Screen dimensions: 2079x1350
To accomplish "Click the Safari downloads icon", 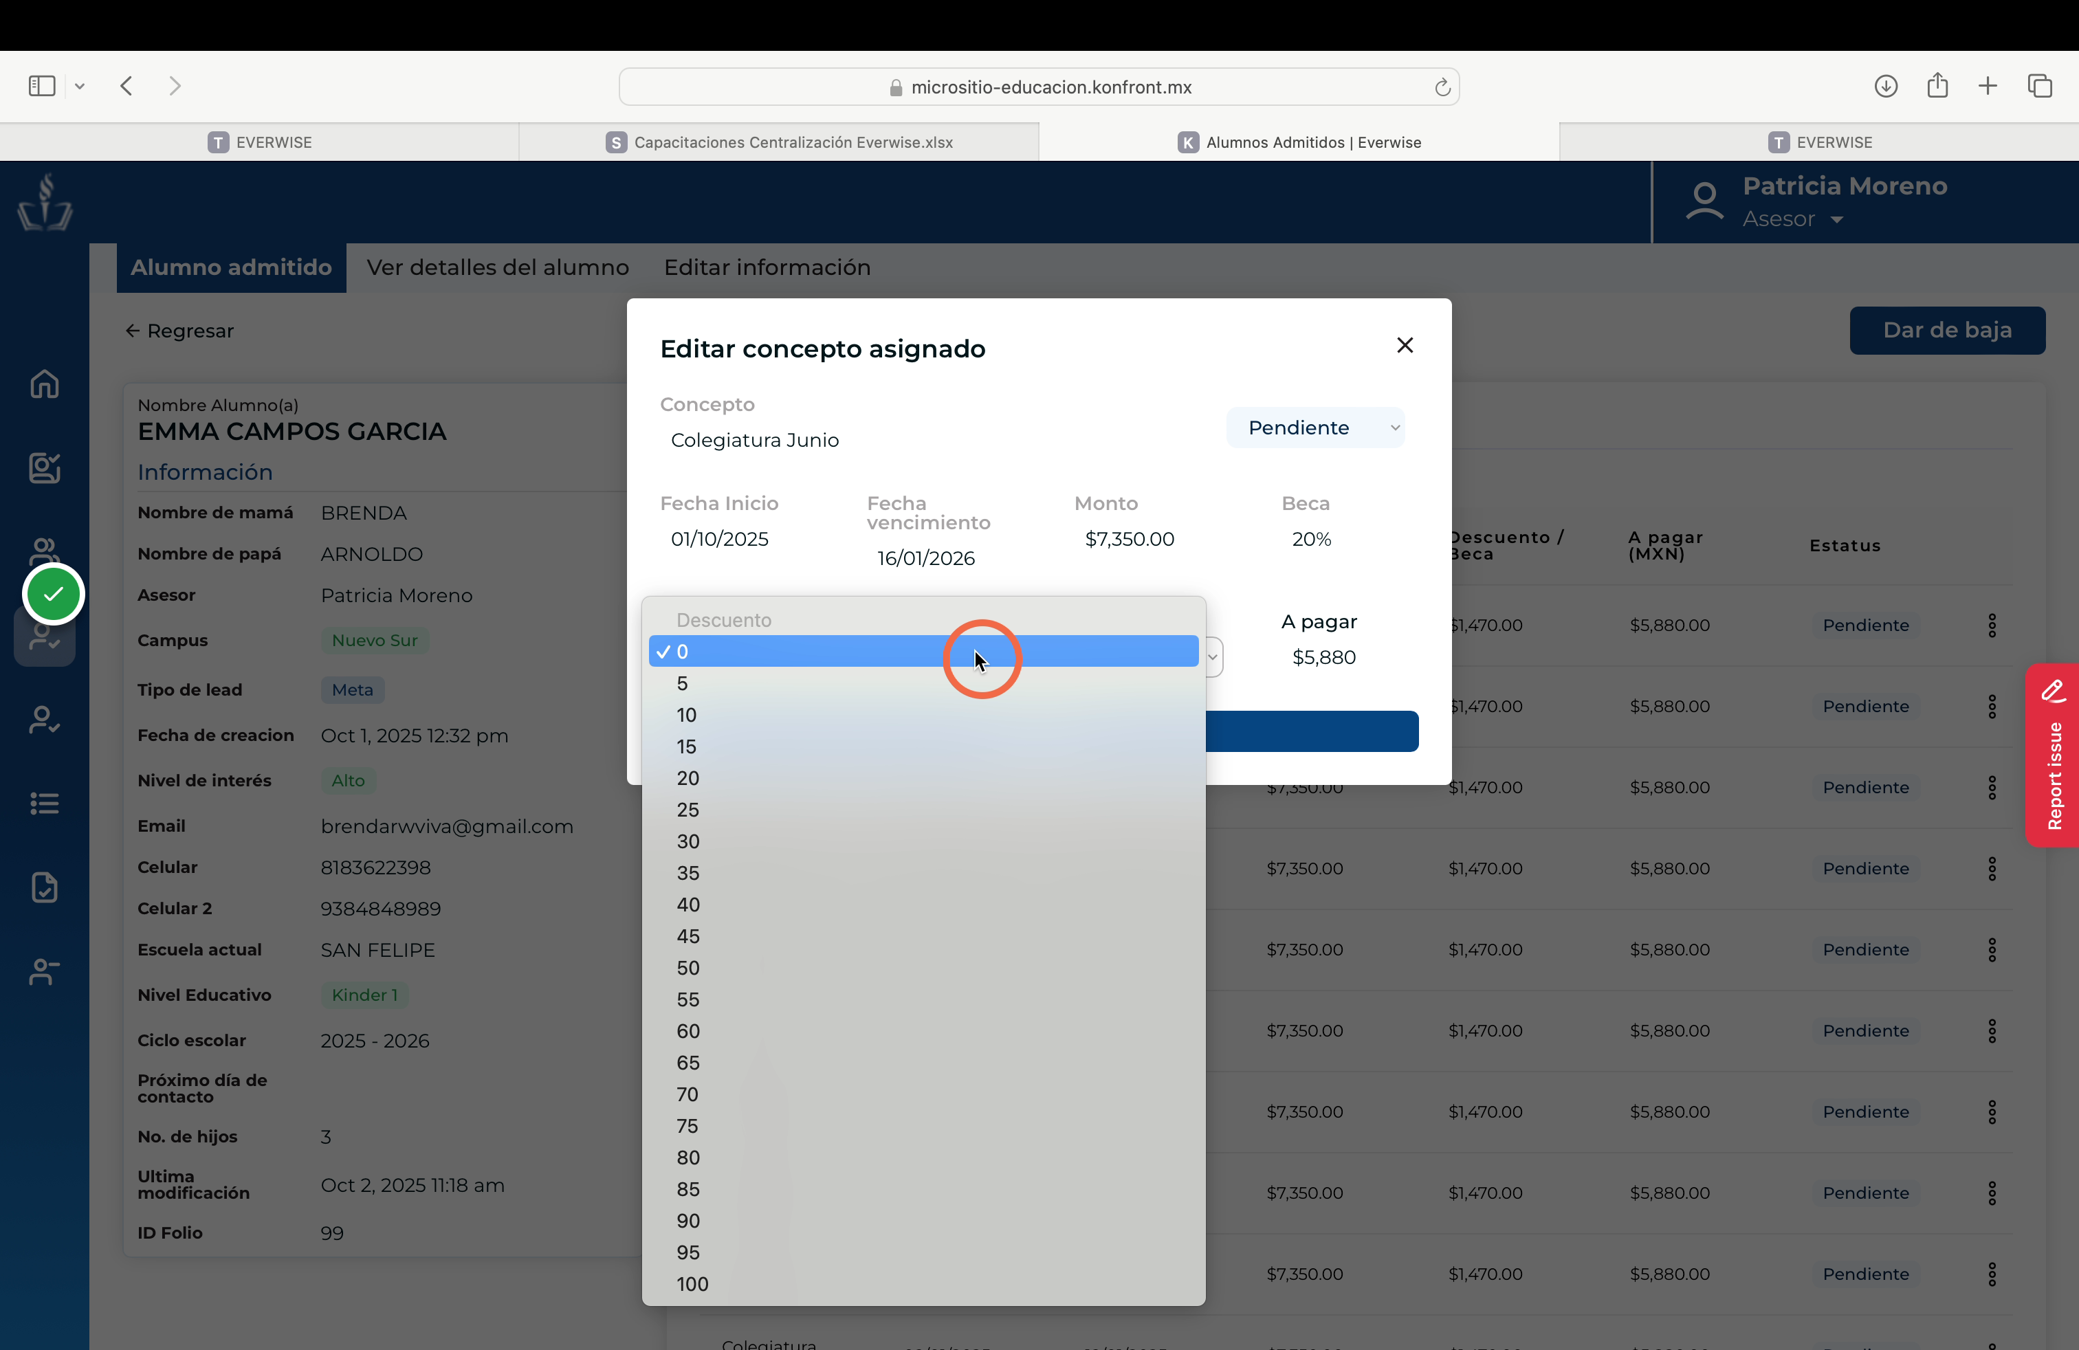I will [x=1886, y=85].
